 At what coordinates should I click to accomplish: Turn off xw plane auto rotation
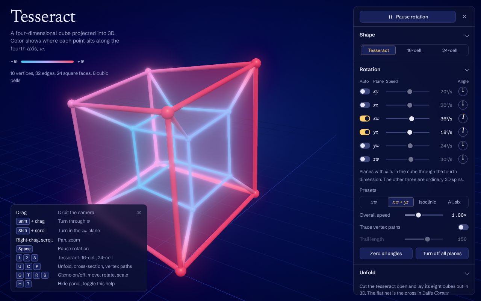click(365, 119)
